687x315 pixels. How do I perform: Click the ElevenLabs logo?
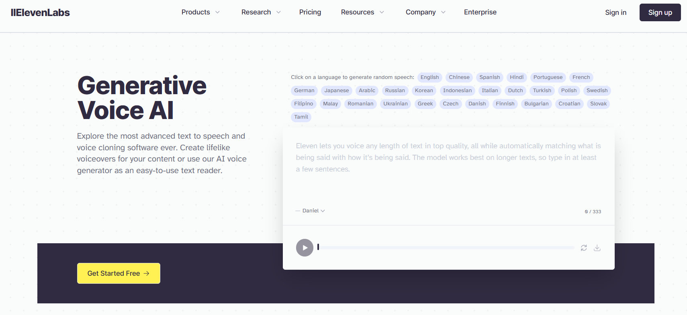coord(40,12)
